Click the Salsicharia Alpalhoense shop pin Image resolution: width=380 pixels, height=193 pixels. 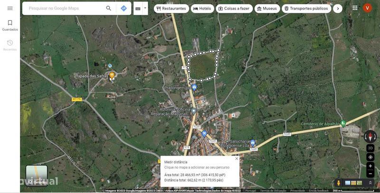(253, 143)
